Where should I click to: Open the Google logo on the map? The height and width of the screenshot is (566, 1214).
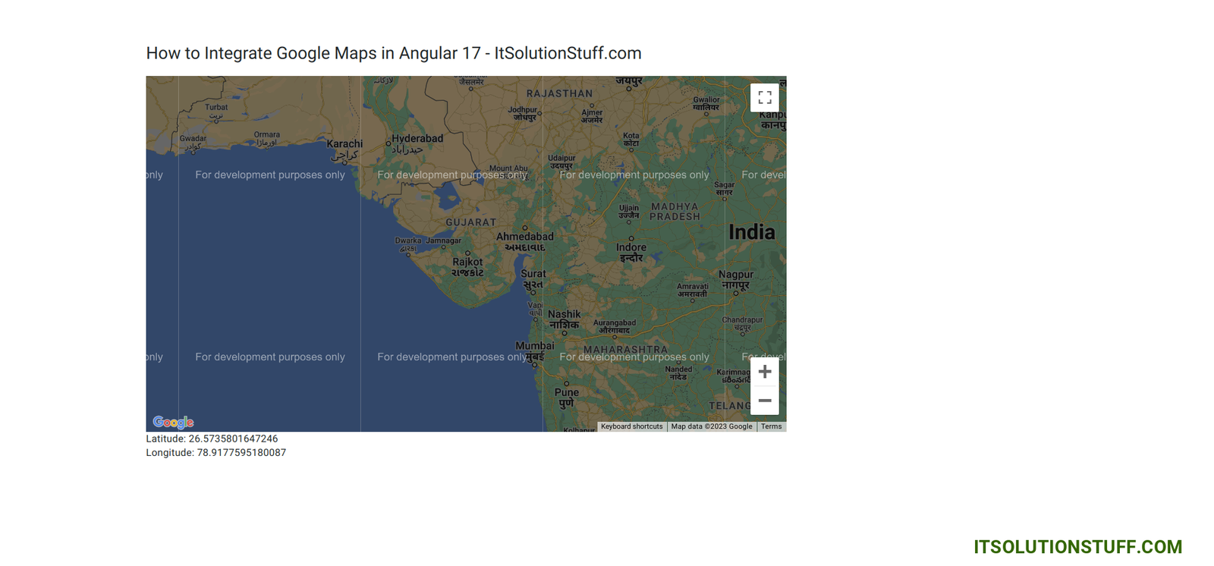[x=173, y=423]
